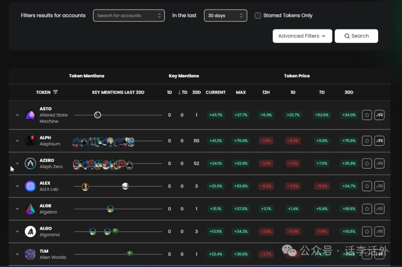Sort by 12H price column header
Screen dimensions: 402x267
click(x=266, y=92)
